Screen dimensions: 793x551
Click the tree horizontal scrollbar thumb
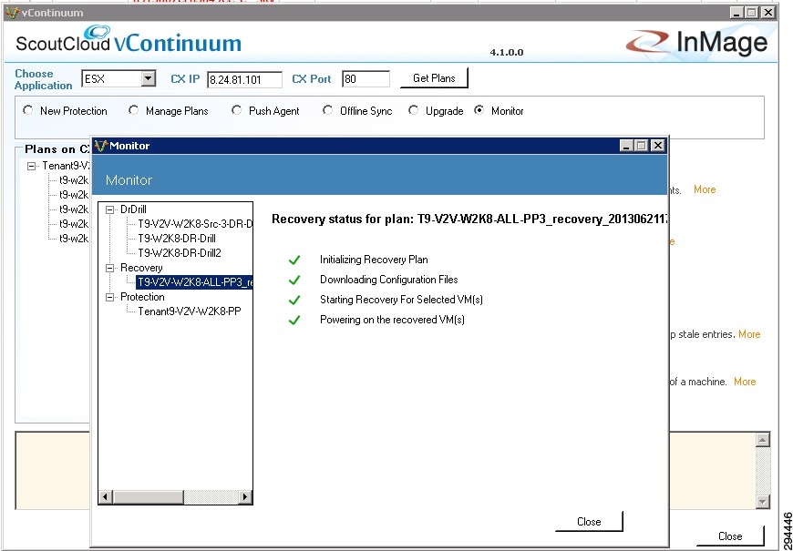point(147,497)
